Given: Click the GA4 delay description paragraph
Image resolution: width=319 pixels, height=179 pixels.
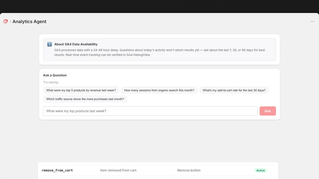Looking at the screenshot, I should [x=160, y=53].
